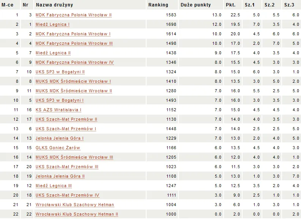Click the Miedź Legnica I team link
Viewport: 301px width, 219px height.
(52, 25)
